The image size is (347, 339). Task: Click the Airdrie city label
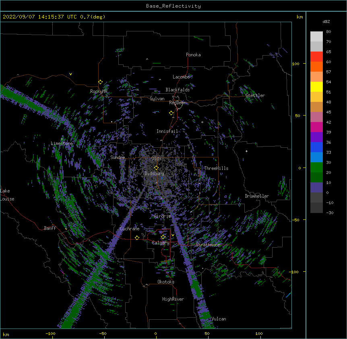coord(163,216)
